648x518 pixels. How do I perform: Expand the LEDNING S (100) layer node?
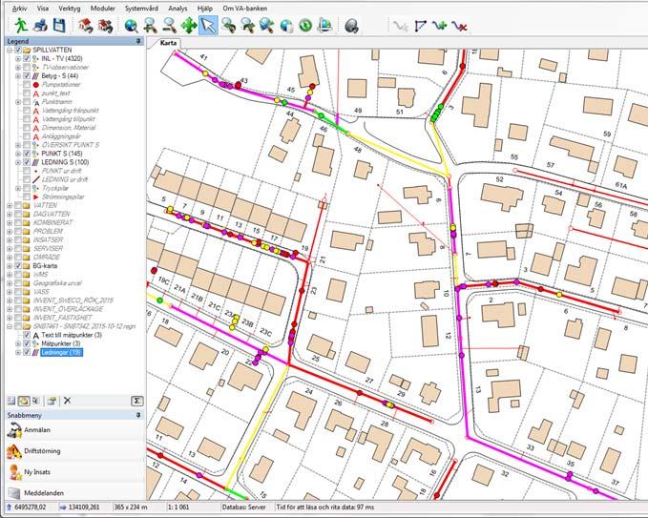tap(18, 162)
